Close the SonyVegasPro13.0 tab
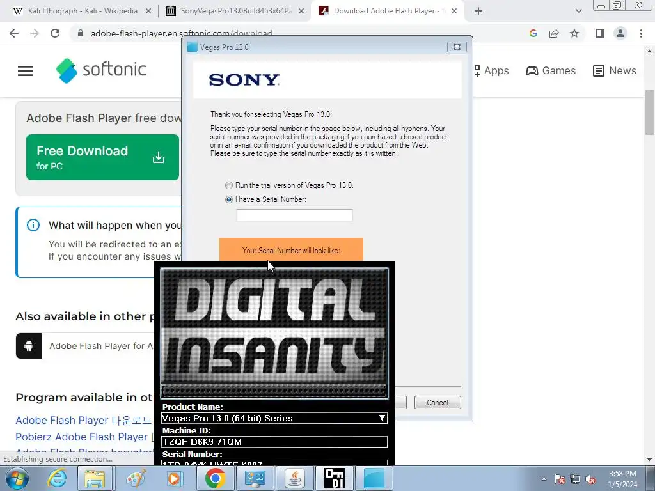 tap(301, 12)
